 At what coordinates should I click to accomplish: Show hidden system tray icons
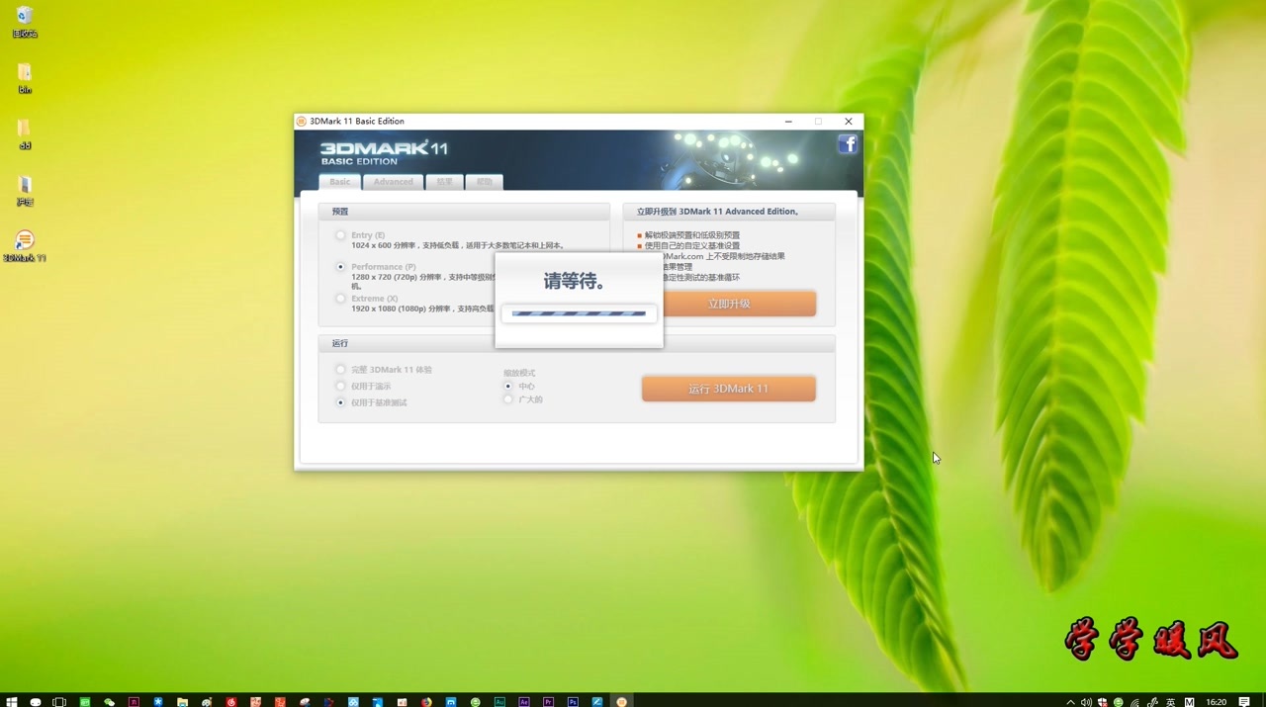coord(1070,702)
